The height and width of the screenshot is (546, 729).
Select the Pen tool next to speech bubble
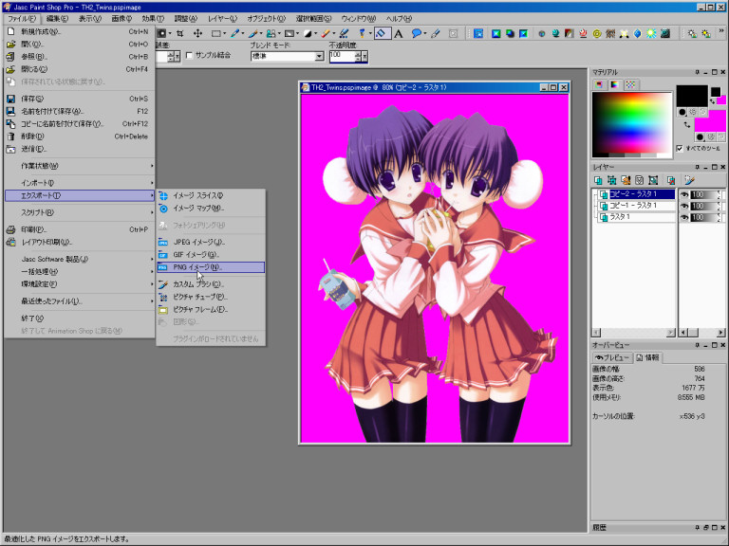click(435, 33)
